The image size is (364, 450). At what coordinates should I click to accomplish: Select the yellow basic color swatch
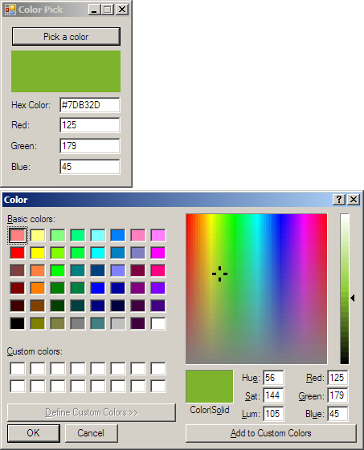coord(38,253)
